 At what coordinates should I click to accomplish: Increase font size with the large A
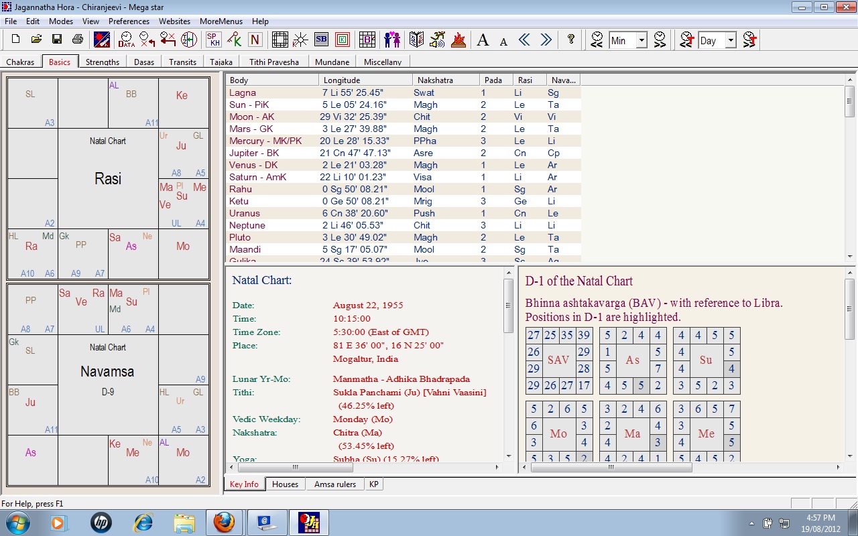point(483,40)
